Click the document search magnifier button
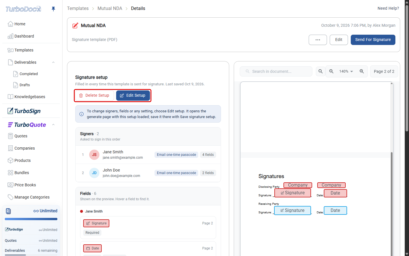The image size is (409, 256). tap(320, 71)
